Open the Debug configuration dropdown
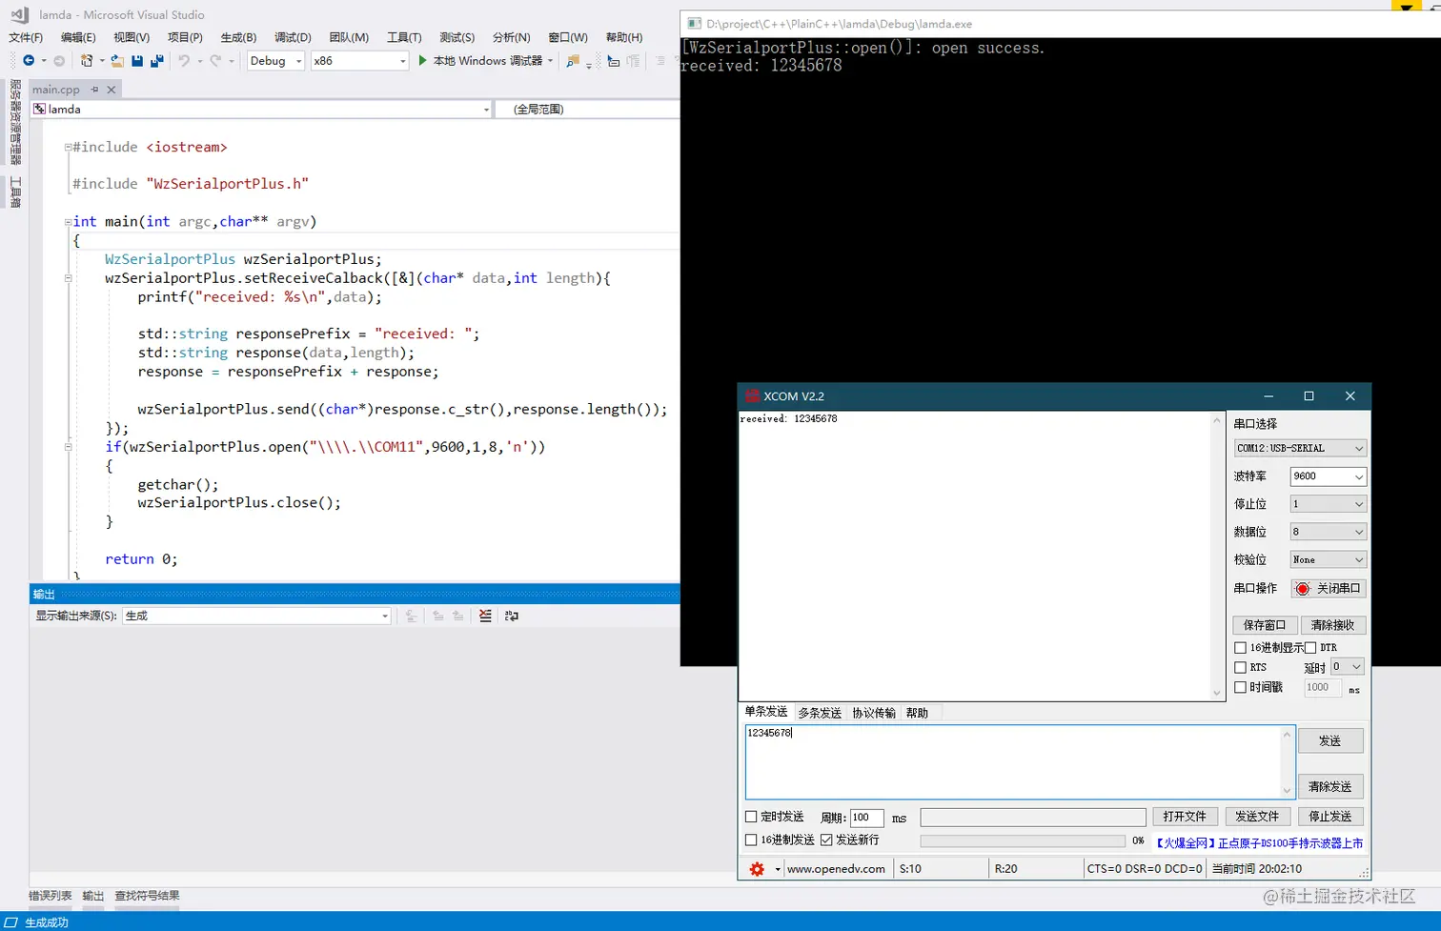1441x931 pixels. [275, 61]
